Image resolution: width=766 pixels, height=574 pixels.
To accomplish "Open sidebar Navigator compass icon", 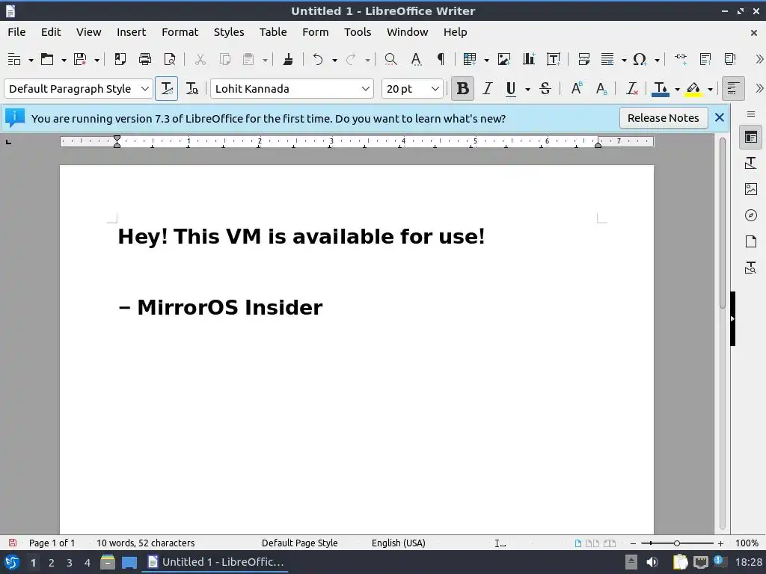I will point(751,215).
